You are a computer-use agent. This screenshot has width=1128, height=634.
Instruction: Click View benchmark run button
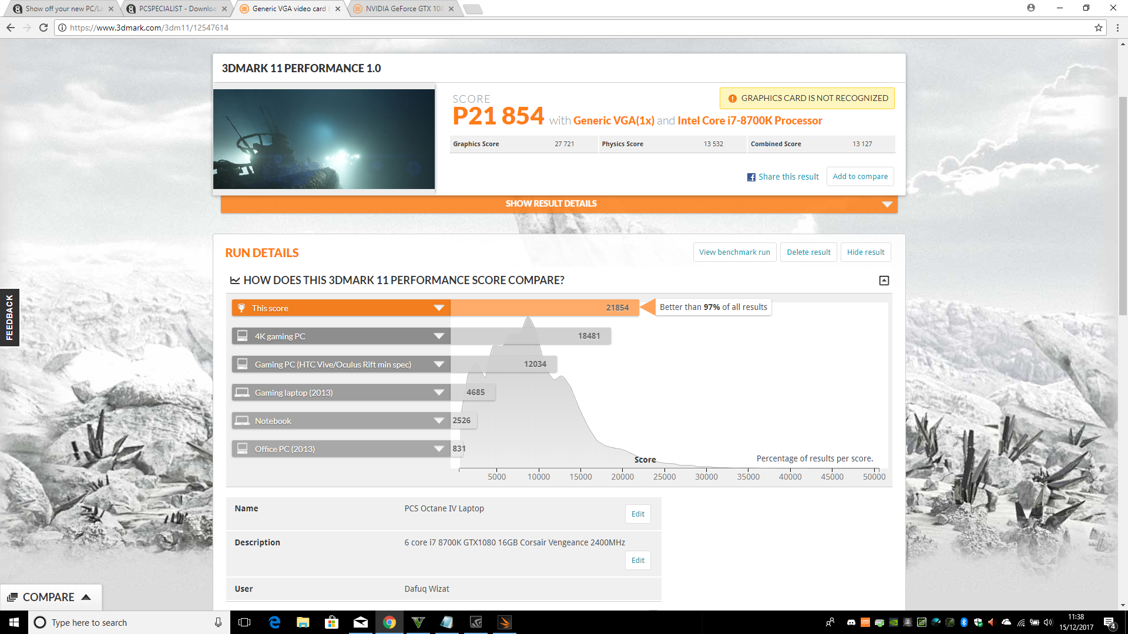click(x=734, y=252)
